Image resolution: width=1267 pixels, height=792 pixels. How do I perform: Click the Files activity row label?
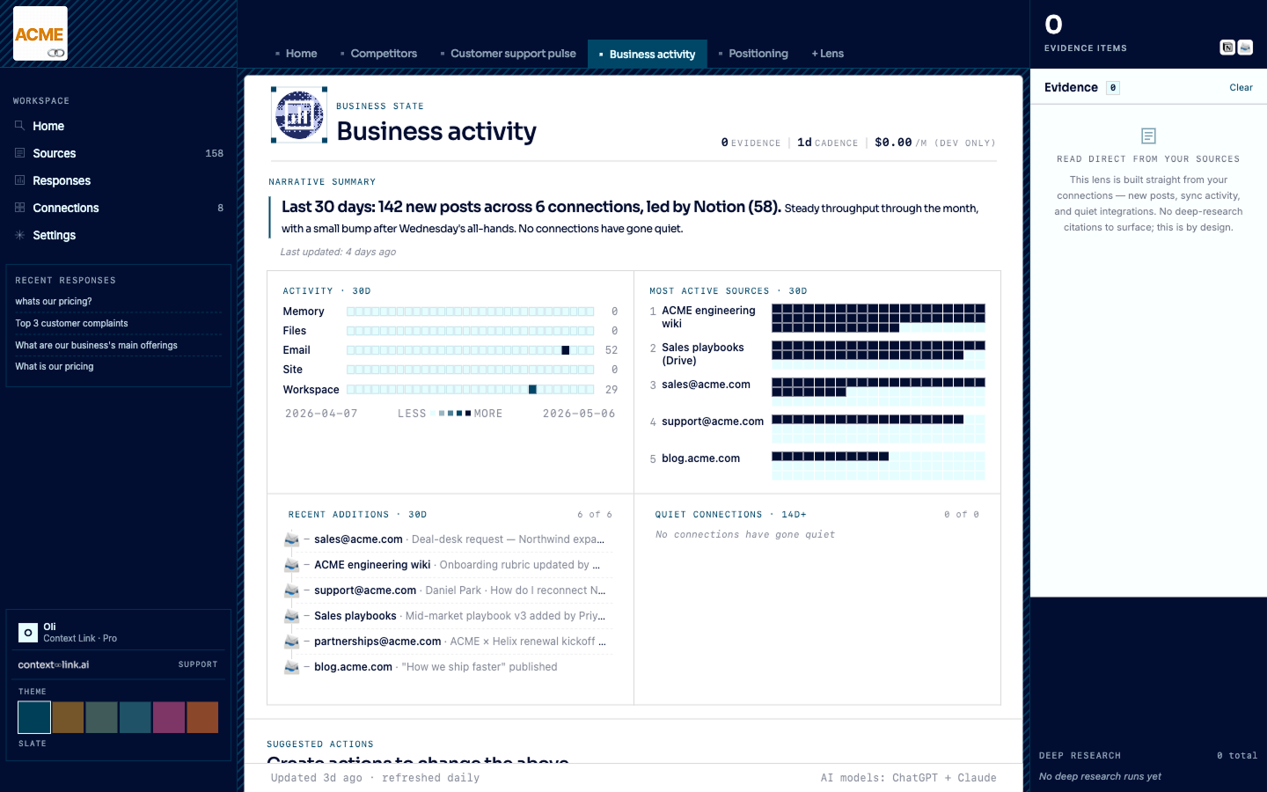[x=295, y=331]
